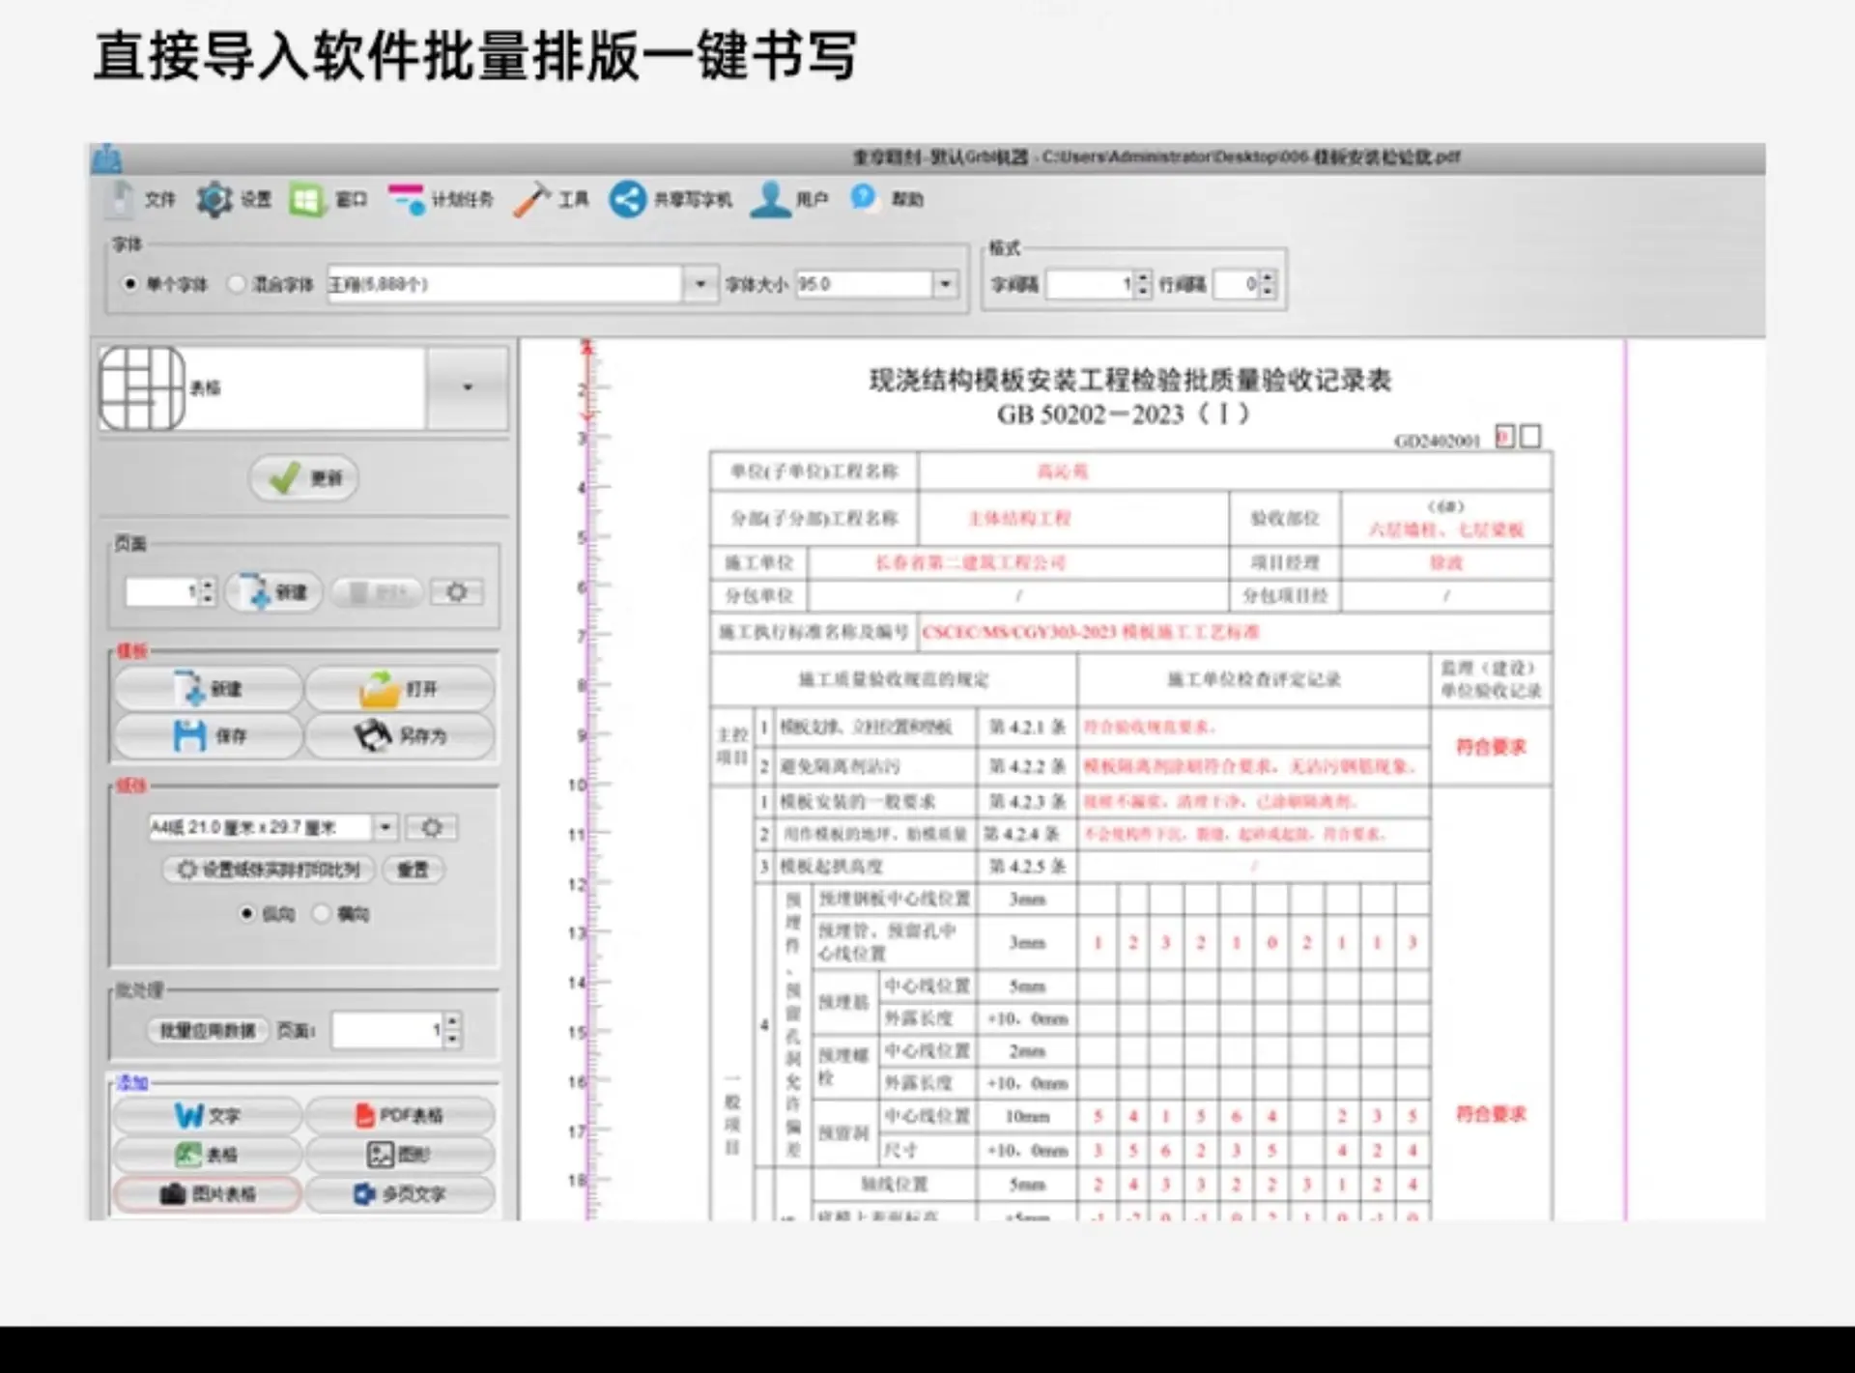1855x1373 pixels.
Task: Increase 字间隔 with the up arrow
Action: pyautogui.click(x=1144, y=277)
